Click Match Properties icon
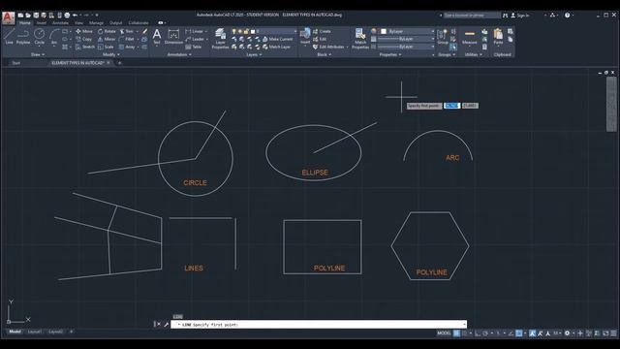 pyautogui.click(x=360, y=39)
